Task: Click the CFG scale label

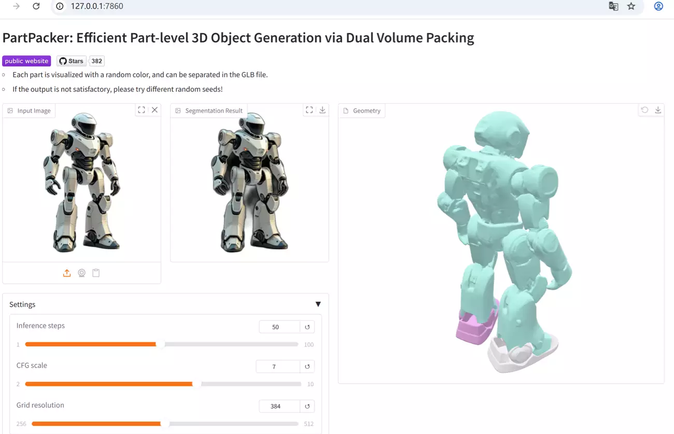Action: tap(32, 366)
